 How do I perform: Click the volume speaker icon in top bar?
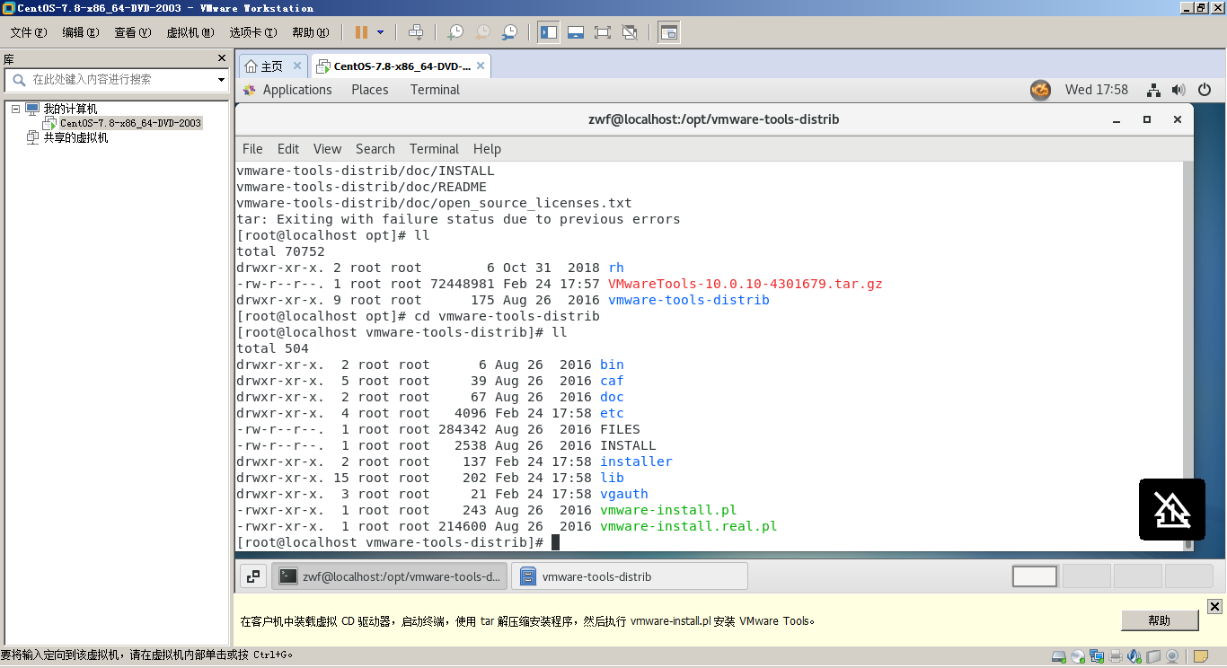tap(1178, 90)
